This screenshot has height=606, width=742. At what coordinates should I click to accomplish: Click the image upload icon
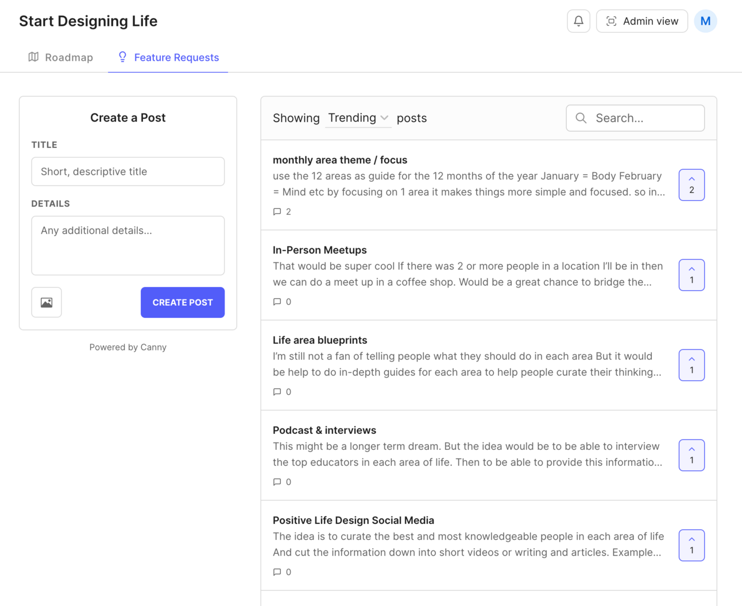coord(47,302)
